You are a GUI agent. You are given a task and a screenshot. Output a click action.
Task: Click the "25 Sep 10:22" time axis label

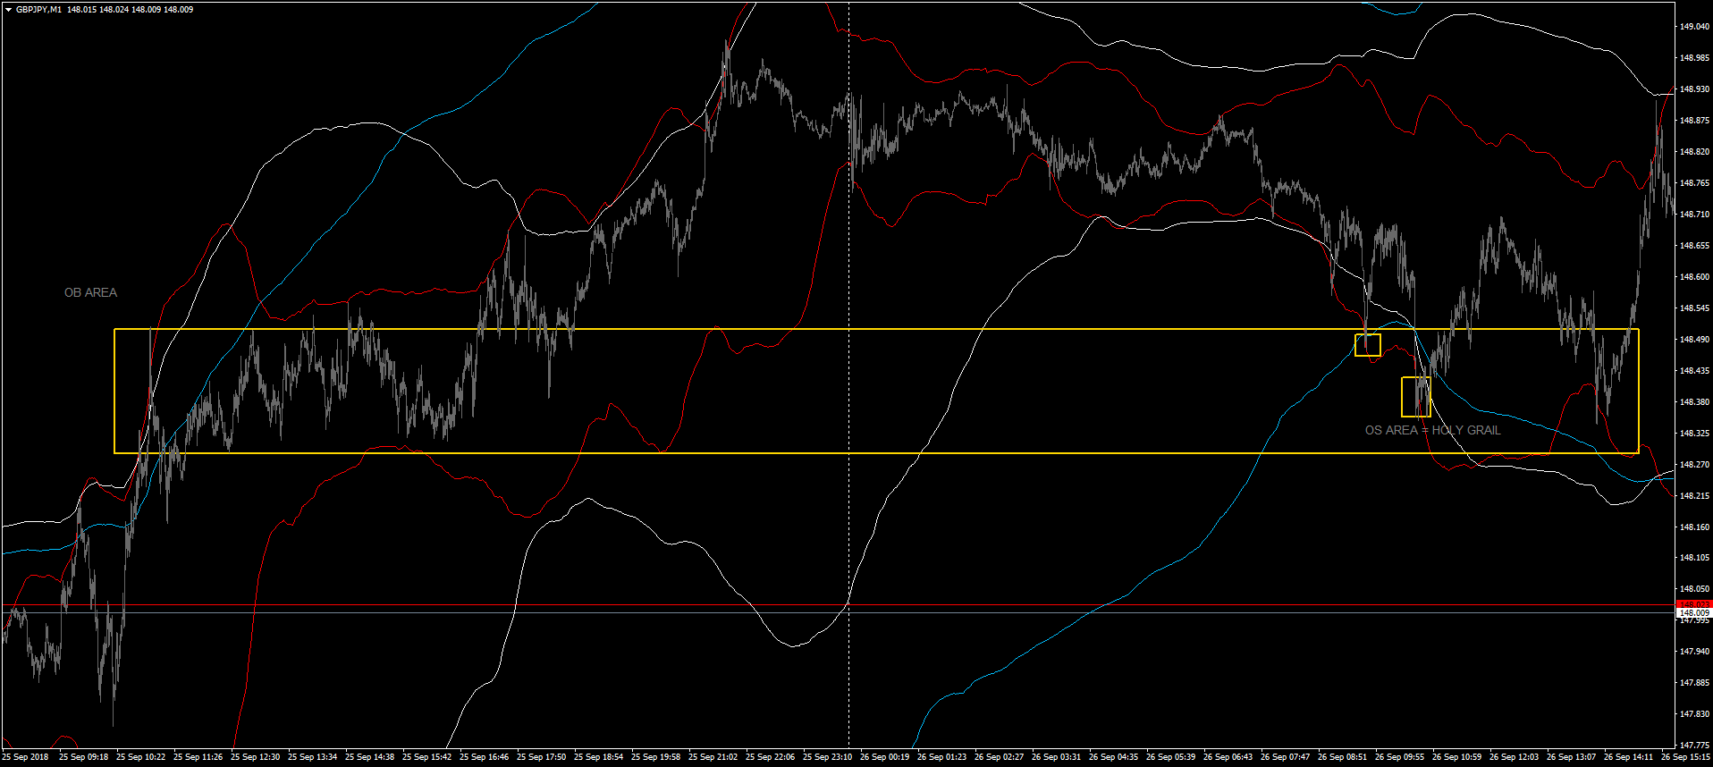click(x=140, y=757)
